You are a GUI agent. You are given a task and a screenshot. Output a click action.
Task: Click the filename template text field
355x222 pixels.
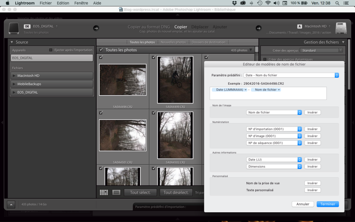268,93
